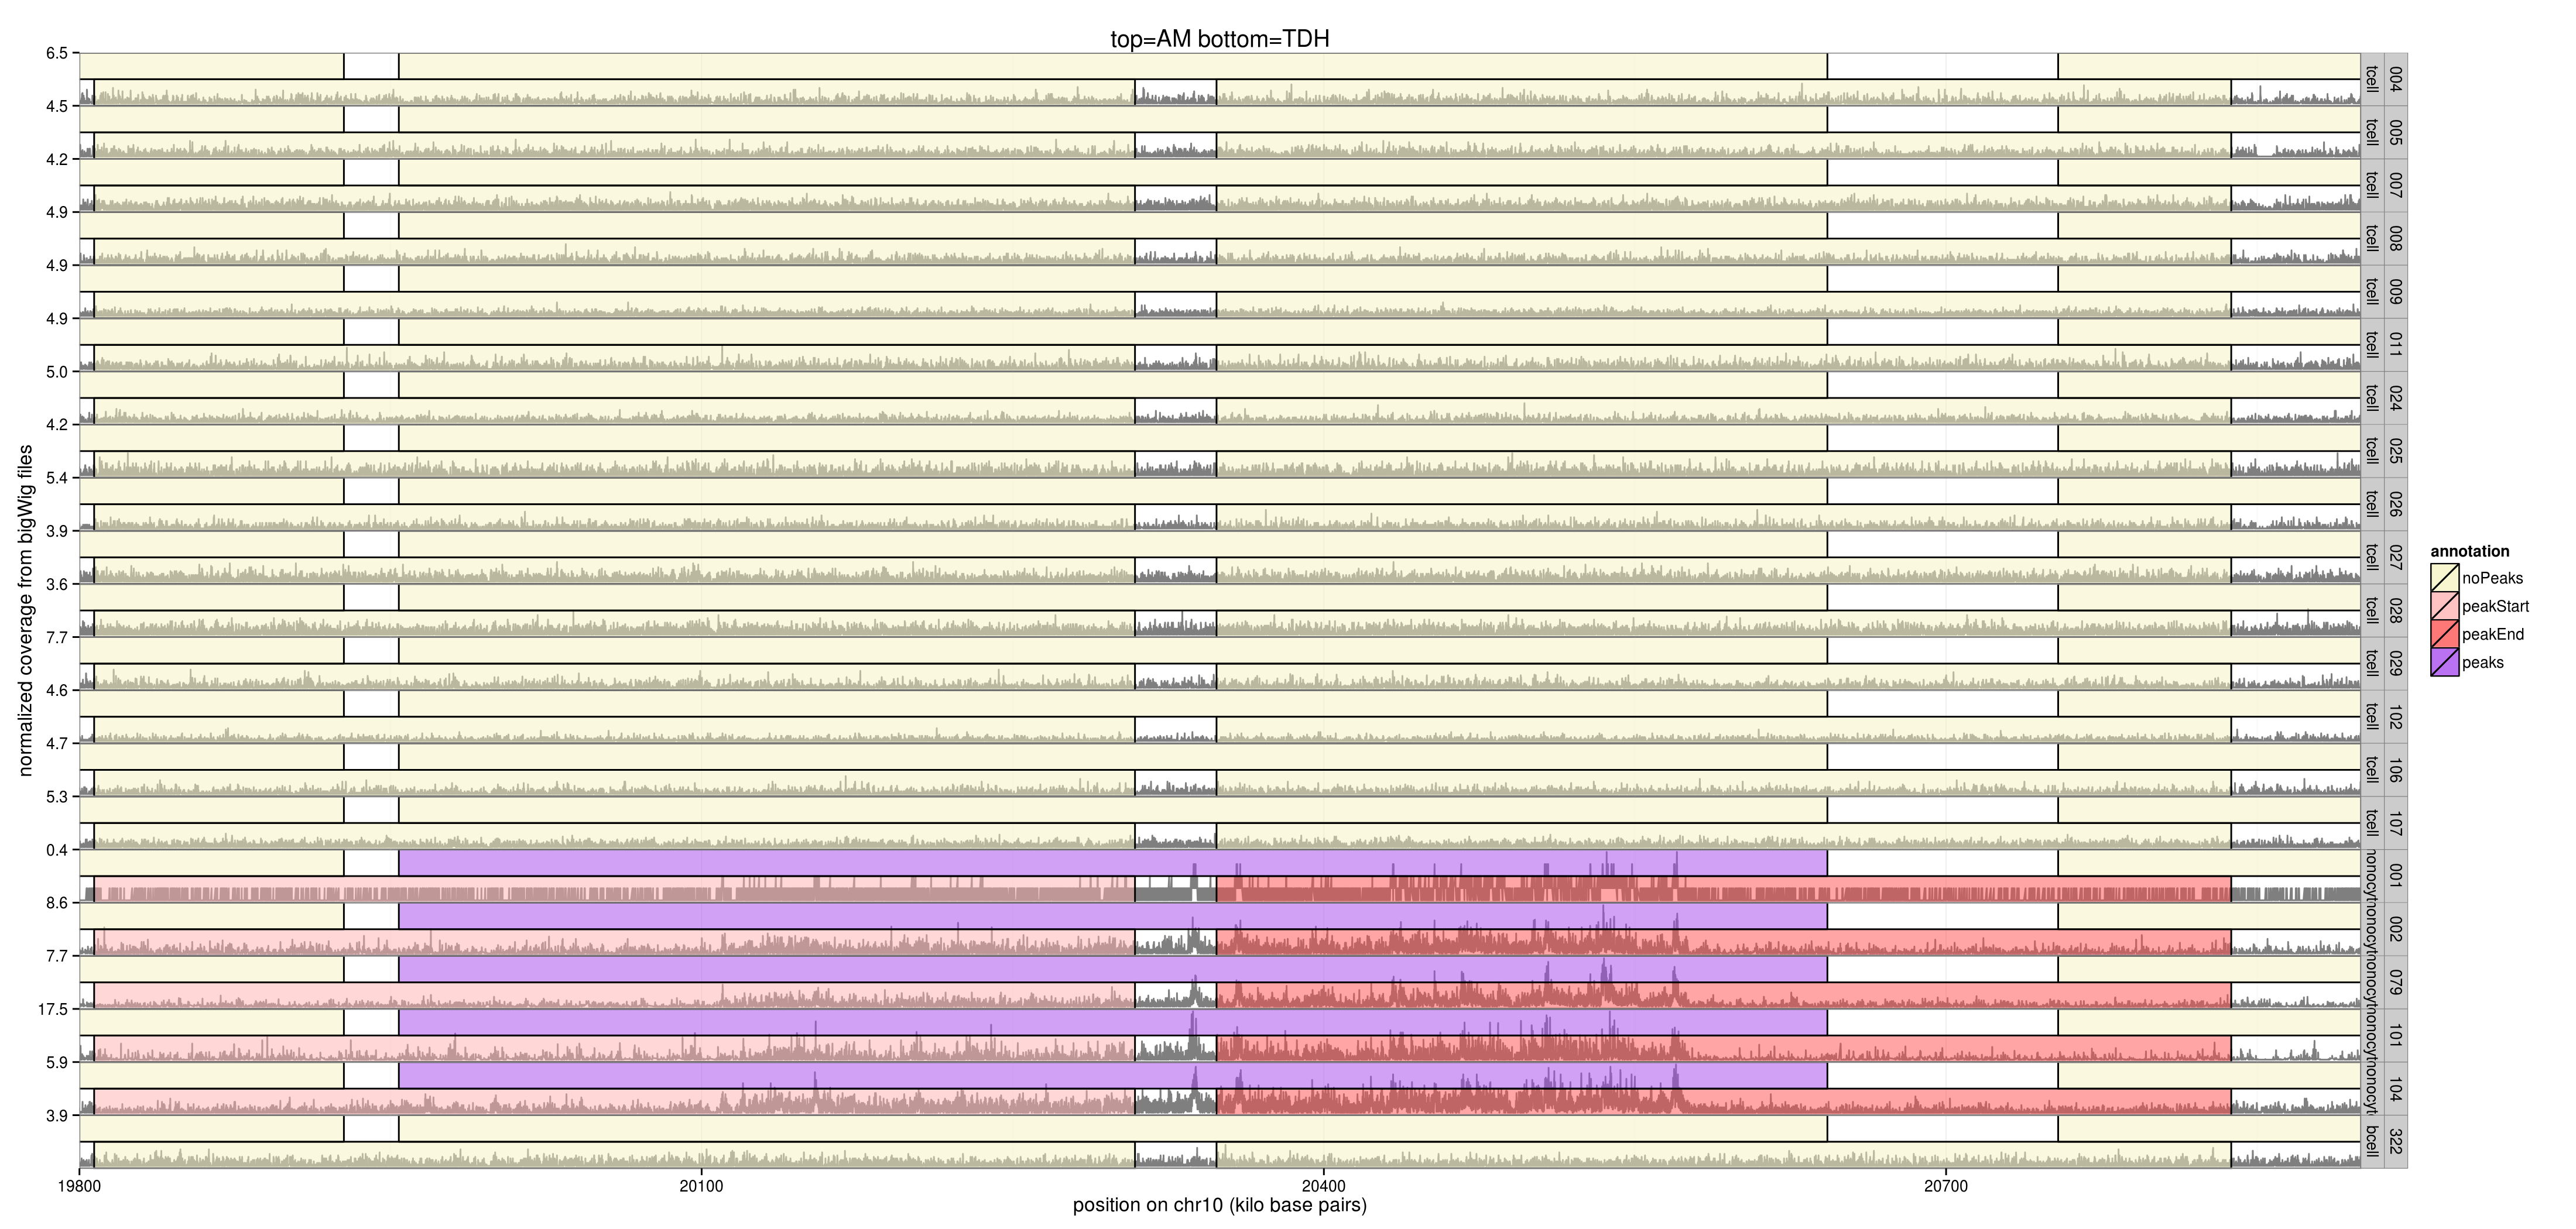Click the y-axis tick label 6.5
The width and height of the screenshot is (2576, 1229).
pyautogui.click(x=56, y=53)
